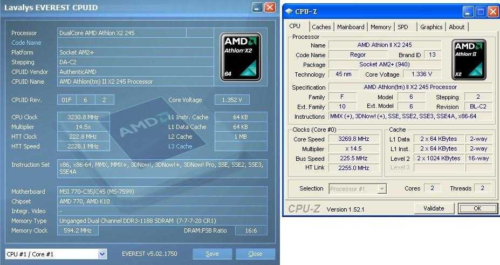Click the Platform value 'Socket AM2+'
Screen dimensions: 500x265
coord(135,52)
